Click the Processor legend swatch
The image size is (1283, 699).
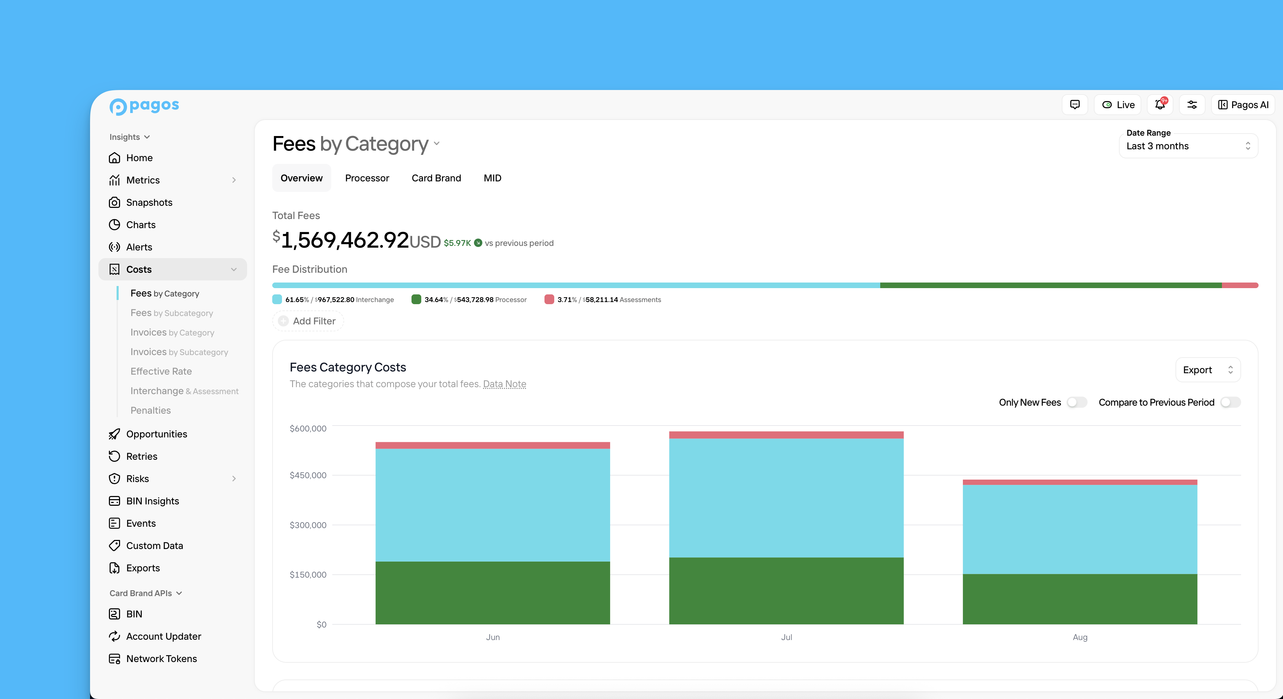tap(416, 299)
